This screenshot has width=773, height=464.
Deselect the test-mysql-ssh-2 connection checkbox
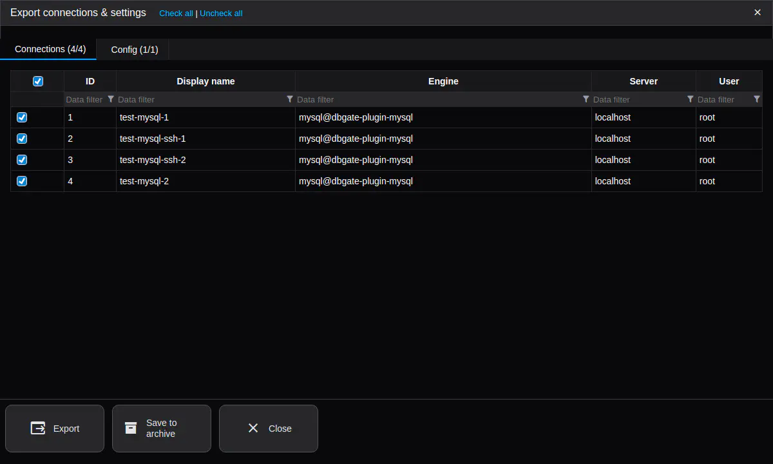point(22,160)
